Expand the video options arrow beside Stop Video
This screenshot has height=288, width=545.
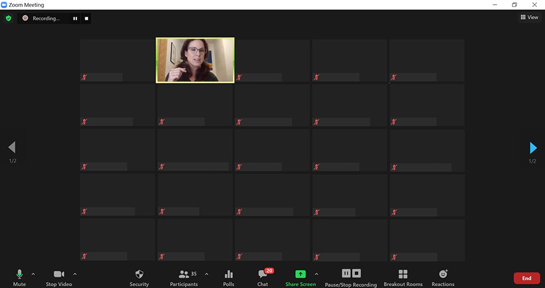75,275
